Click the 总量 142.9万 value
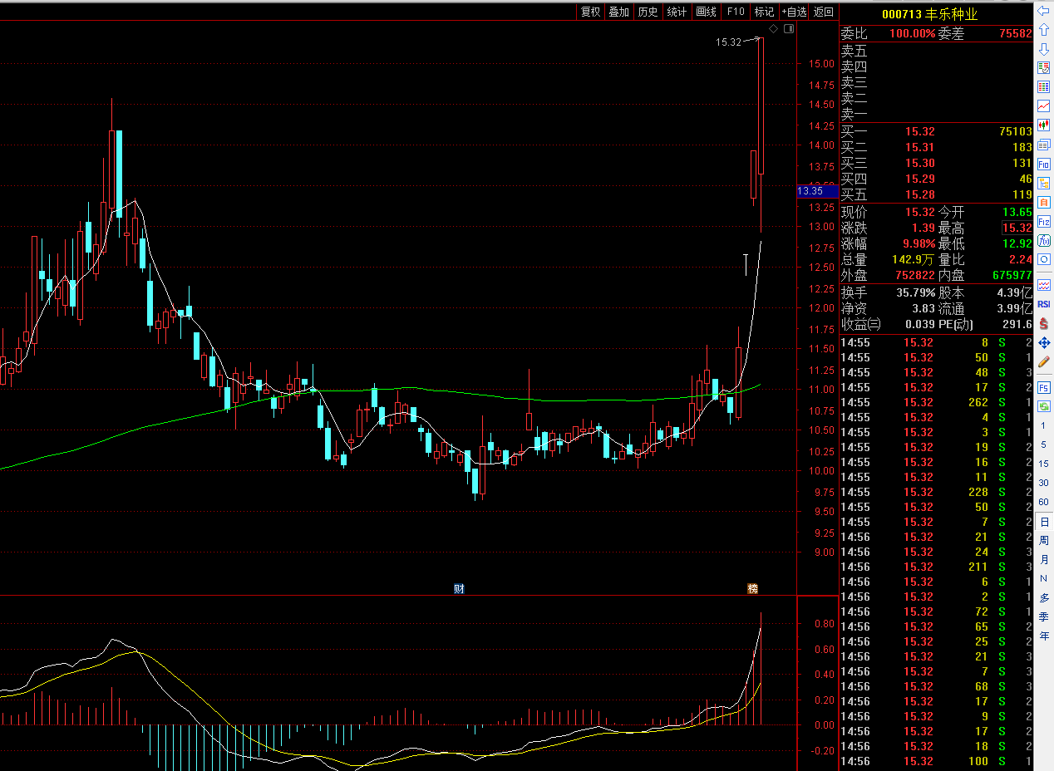Screen dimensions: 1054x771 pos(914,260)
